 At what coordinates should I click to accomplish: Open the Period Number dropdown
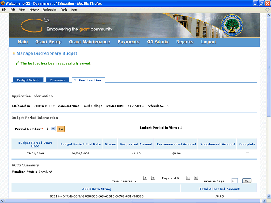(x=50, y=129)
